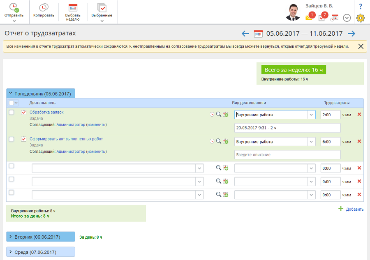The height and width of the screenshot is (260, 370).
Task: Click the Отправить toolbar icon
Action: click(14, 8)
